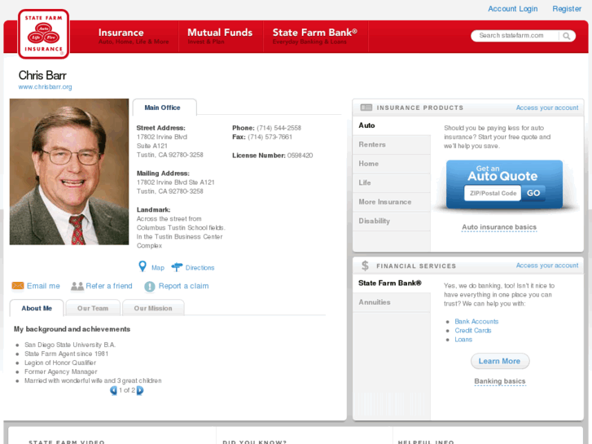Access your account under Financial Services
Viewport: 592px width, 444px height.
547,266
